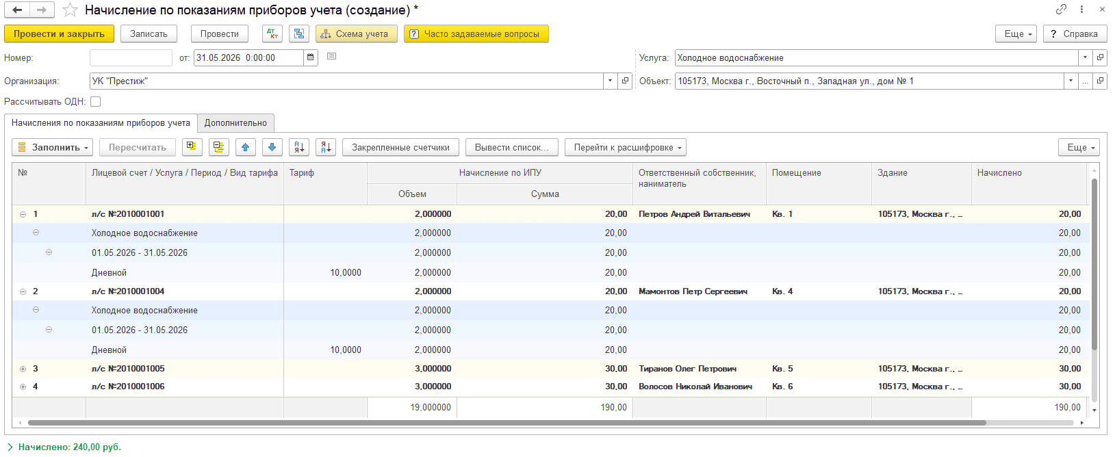Expand row 4 л/с №2010001006

23,387
